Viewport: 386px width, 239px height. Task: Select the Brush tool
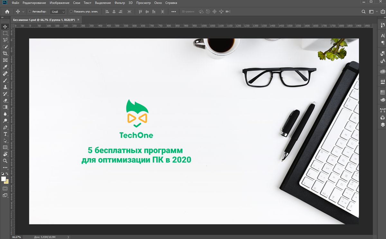[x=5, y=81]
